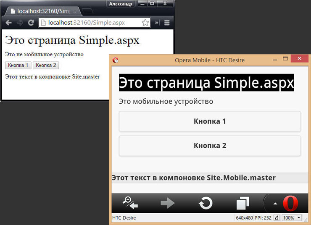Click Opera Mobile's zoom-out back icon

tap(130, 203)
